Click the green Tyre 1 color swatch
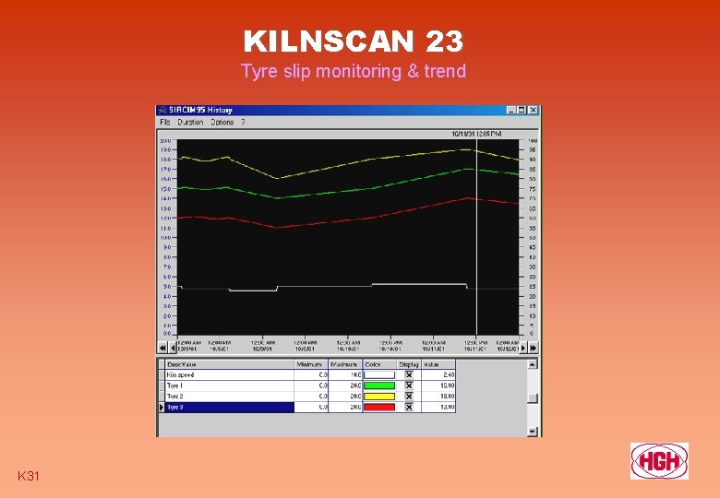This screenshot has width=720, height=498. [379, 385]
